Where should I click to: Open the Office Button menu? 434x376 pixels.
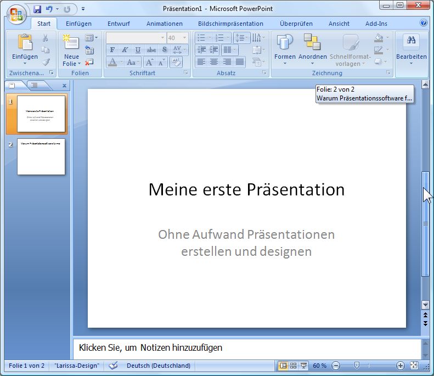[16, 14]
